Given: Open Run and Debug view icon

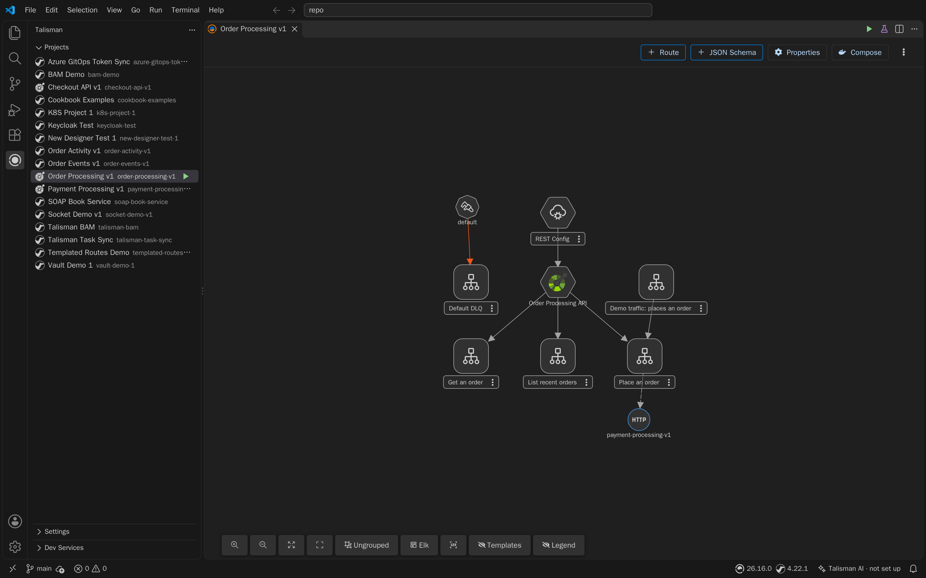Looking at the screenshot, I should click(14, 110).
